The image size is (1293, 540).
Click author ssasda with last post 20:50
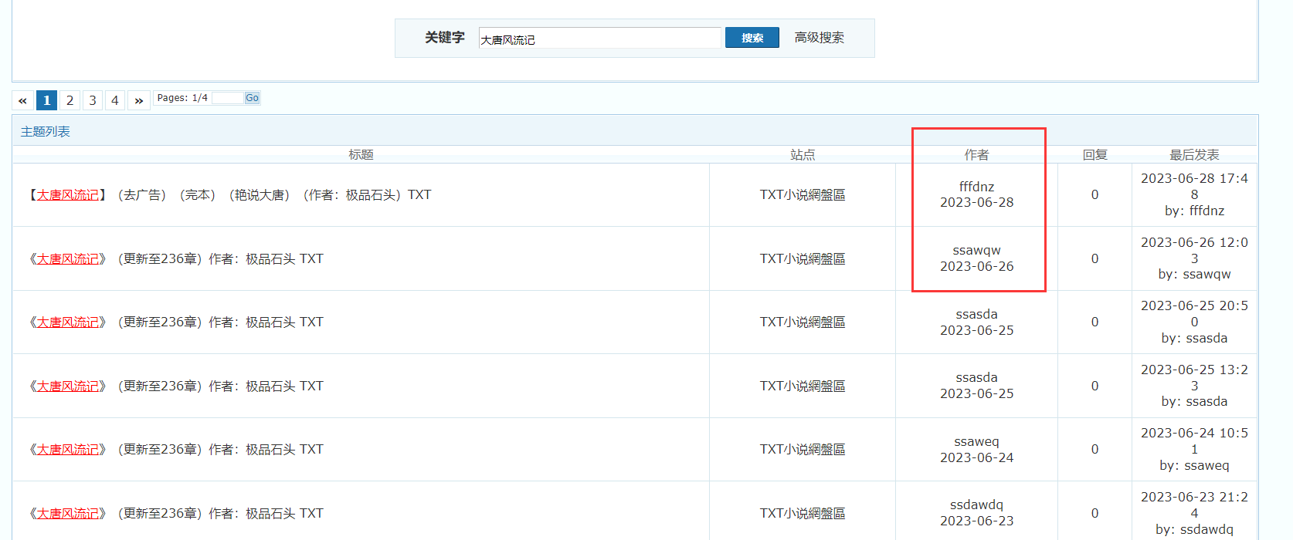tap(976, 314)
